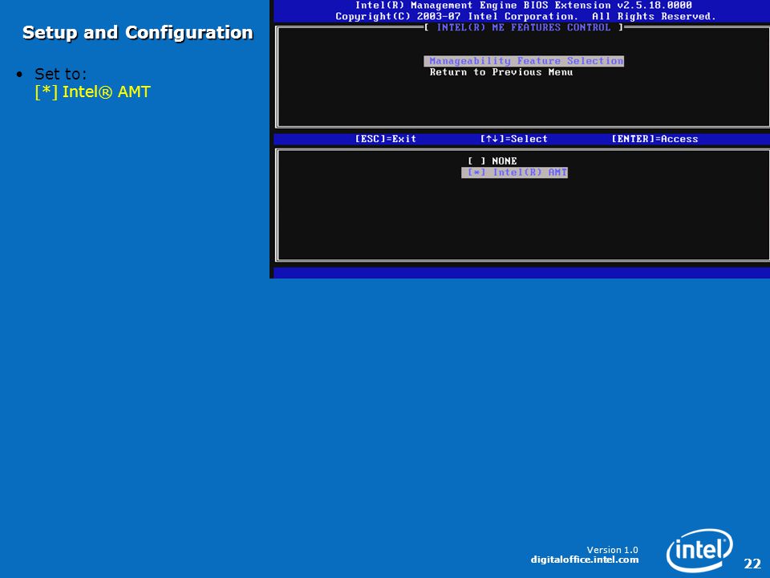Select Manageability Feature Selection menu entry
Screen dimensions: 770x578
click(524, 61)
